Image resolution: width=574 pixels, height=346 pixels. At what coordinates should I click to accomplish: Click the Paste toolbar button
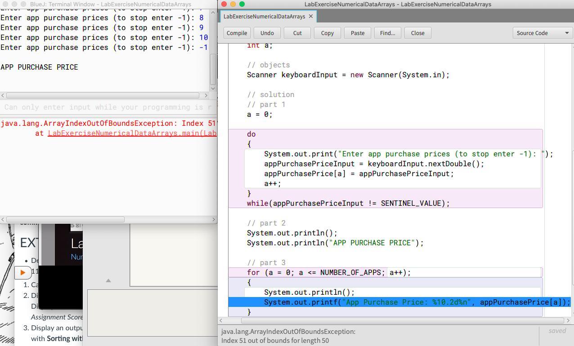tap(358, 33)
